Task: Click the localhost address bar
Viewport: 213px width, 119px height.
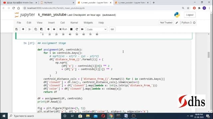Action: tap(103, 8)
